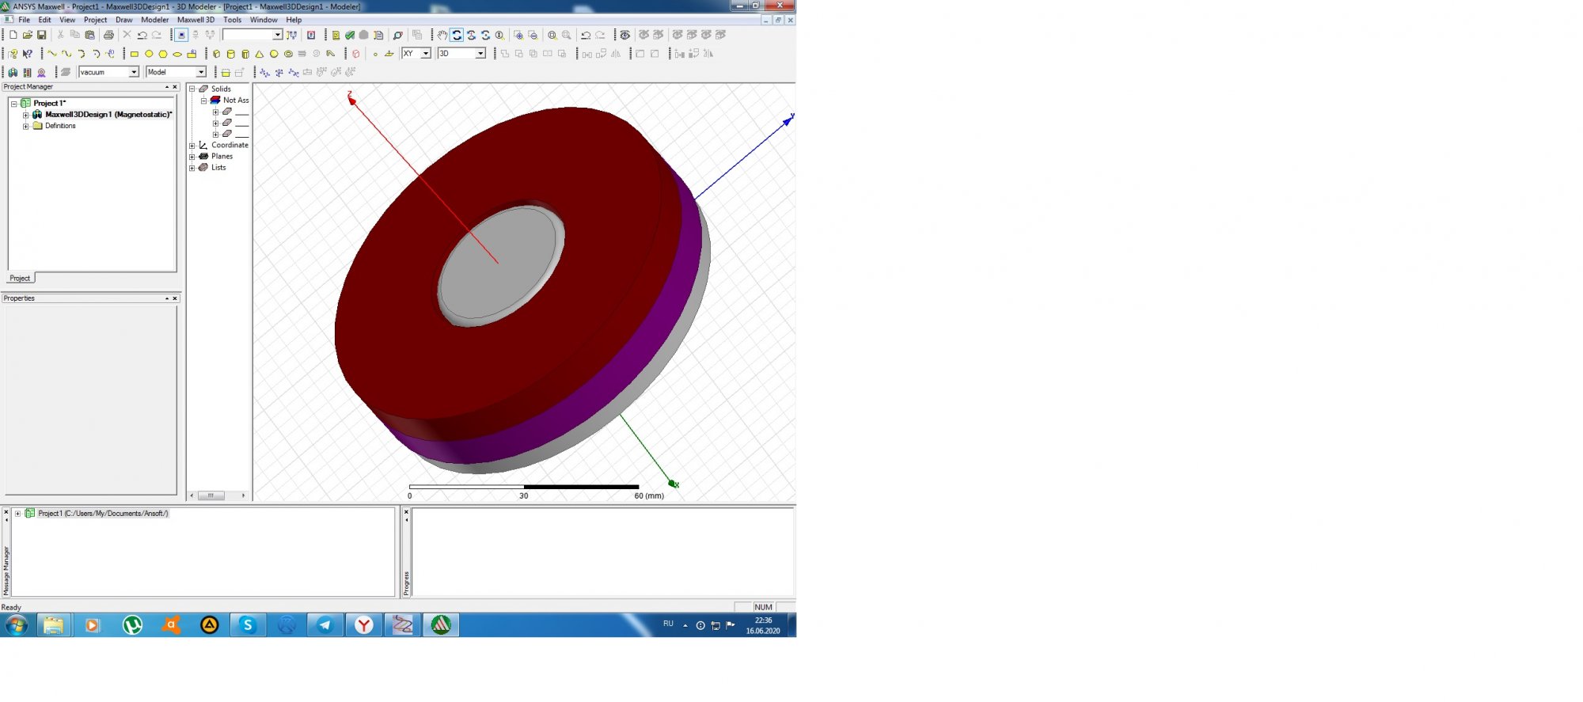Expand the Planes node
The height and width of the screenshot is (702, 1583).
(x=192, y=157)
